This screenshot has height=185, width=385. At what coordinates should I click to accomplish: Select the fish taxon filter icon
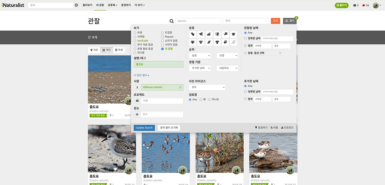tap(225, 34)
